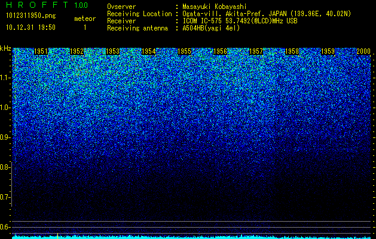Click the A504HB(yagi 4el) antenna text
Image resolution: width=376 pixels, height=239 pixels.
211,28
